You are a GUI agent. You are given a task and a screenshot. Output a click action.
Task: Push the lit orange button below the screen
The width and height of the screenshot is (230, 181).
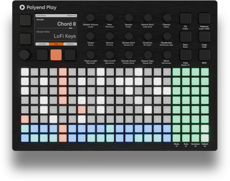click(56, 55)
